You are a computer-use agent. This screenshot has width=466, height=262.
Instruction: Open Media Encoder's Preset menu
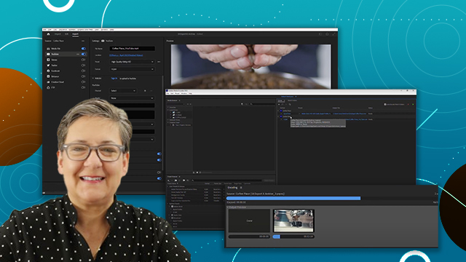[x=177, y=94]
